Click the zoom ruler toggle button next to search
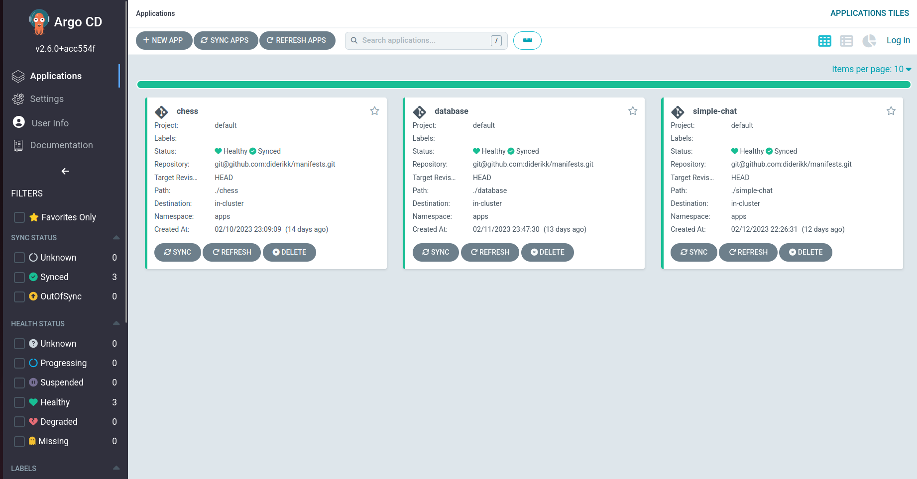The height and width of the screenshot is (479, 917). click(x=527, y=40)
